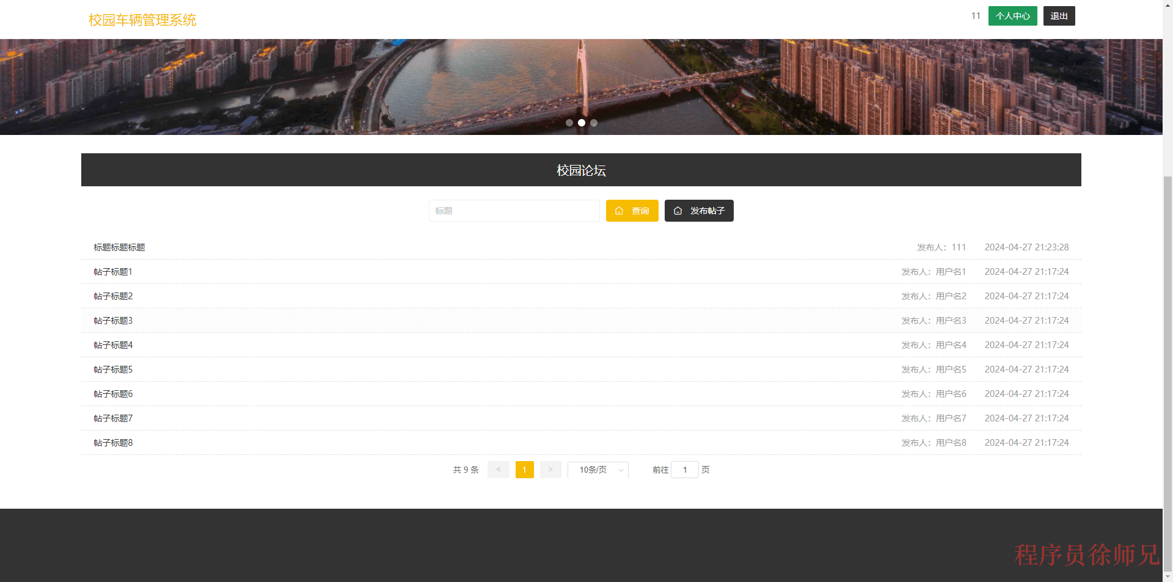
Task: Select the third carousel indicator dot
Action: [x=593, y=123]
